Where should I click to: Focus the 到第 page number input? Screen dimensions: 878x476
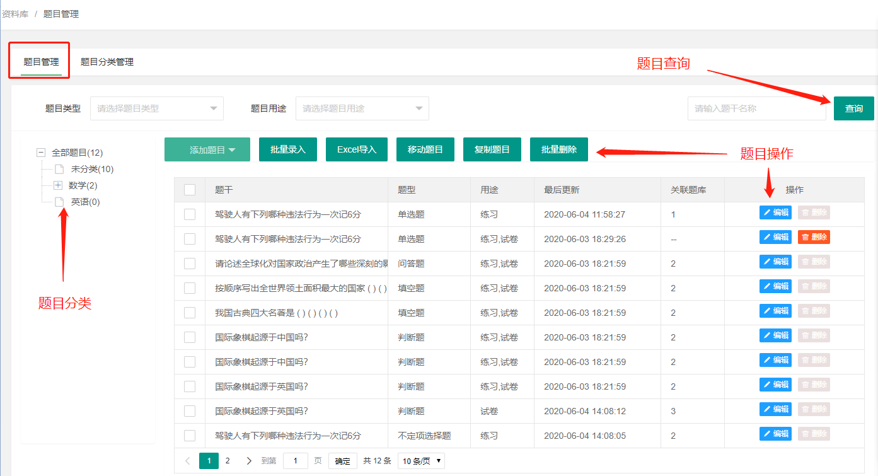click(296, 461)
